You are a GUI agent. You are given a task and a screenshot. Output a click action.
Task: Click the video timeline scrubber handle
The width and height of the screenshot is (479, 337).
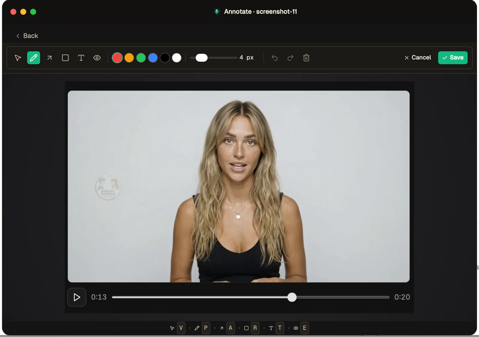click(292, 297)
